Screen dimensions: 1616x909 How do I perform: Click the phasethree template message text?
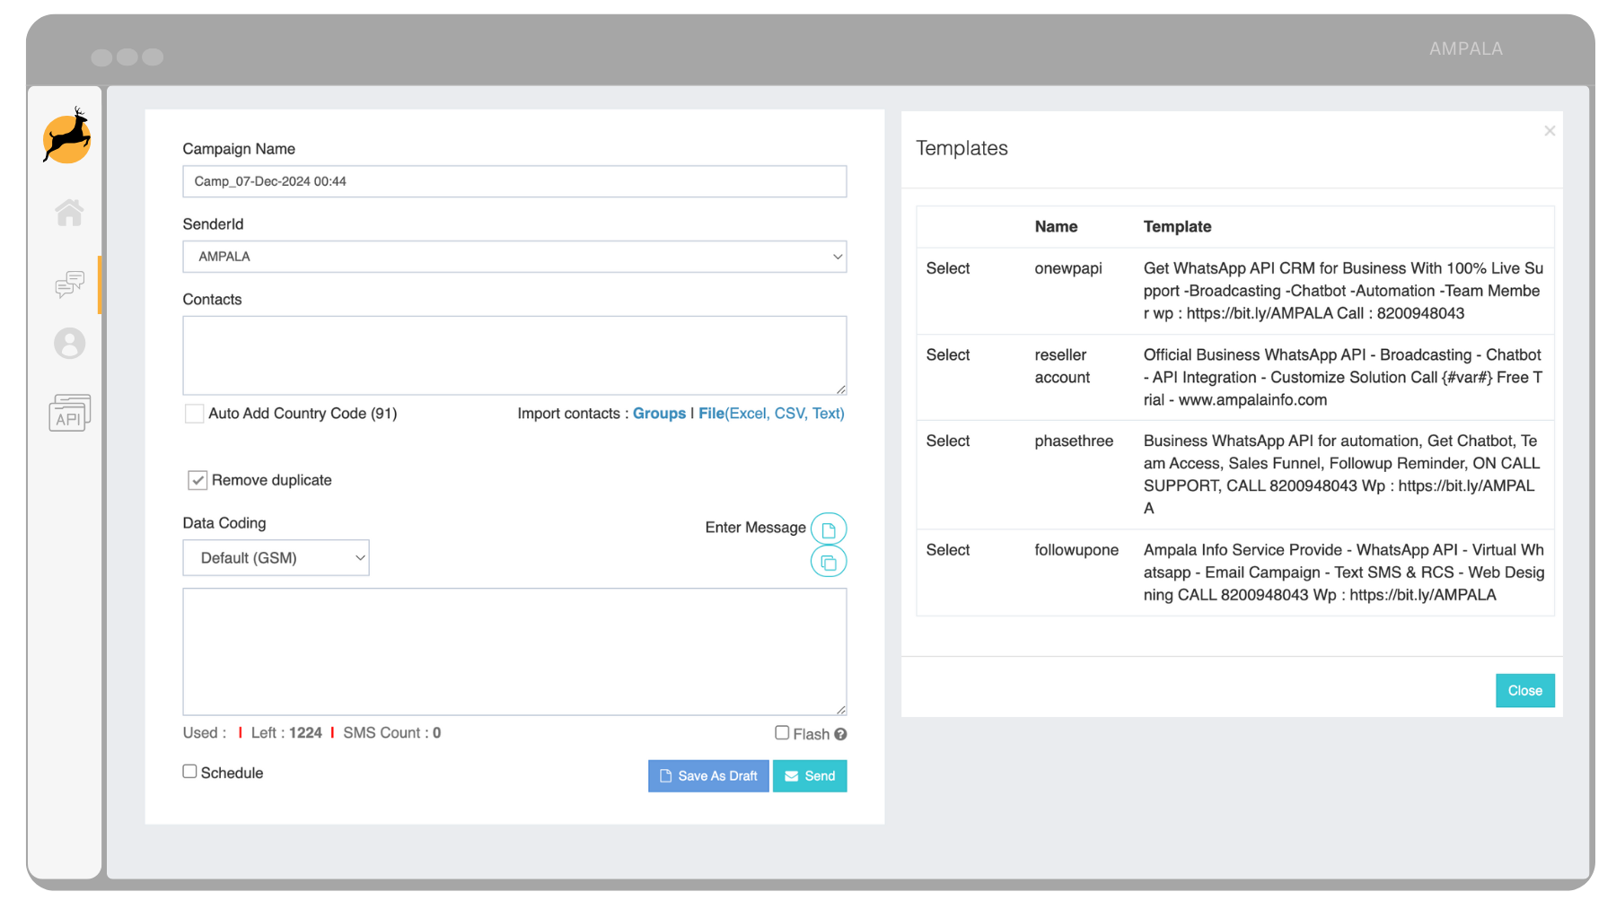pos(1341,475)
